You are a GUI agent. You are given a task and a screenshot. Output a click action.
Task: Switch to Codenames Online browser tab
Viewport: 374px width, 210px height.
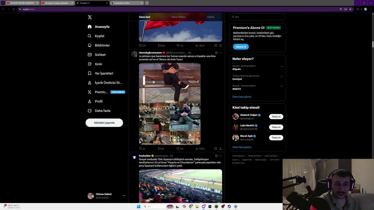pyautogui.click(x=127, y=3)
